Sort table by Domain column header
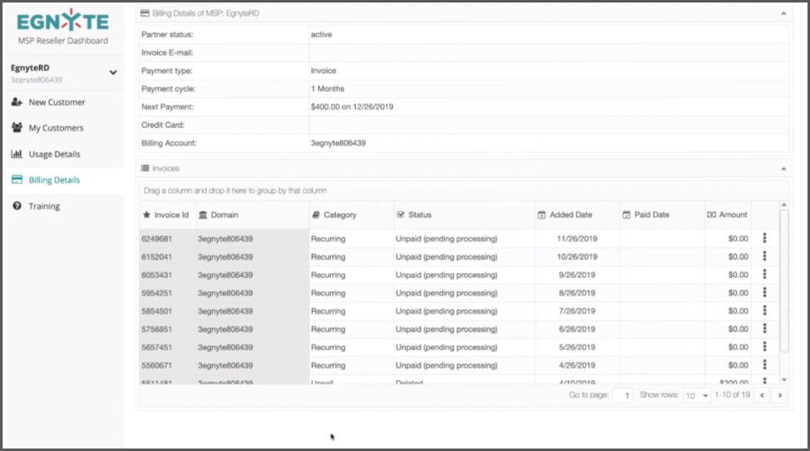810x451 pixels. (225, 215)
